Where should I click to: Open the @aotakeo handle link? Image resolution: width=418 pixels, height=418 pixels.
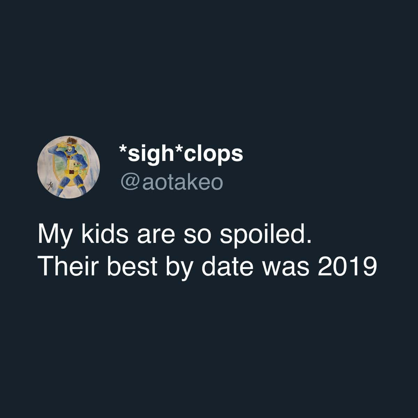[171, 182]
